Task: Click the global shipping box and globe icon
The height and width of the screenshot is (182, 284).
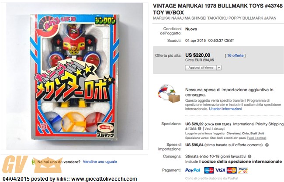Action: point(169,94)
